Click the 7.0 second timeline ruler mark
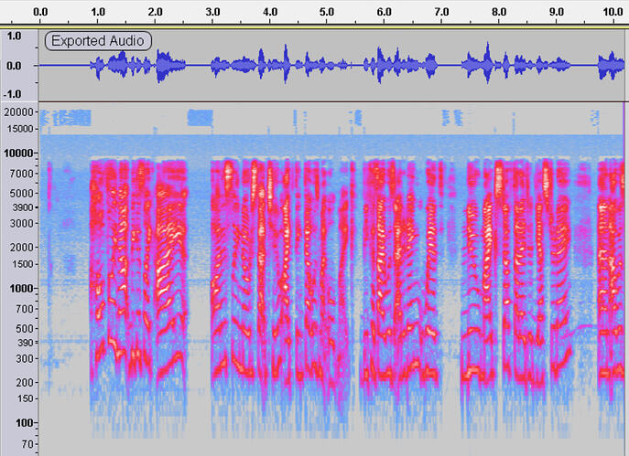The height and width of the screenshot is (456, 629). coord(441,13)
